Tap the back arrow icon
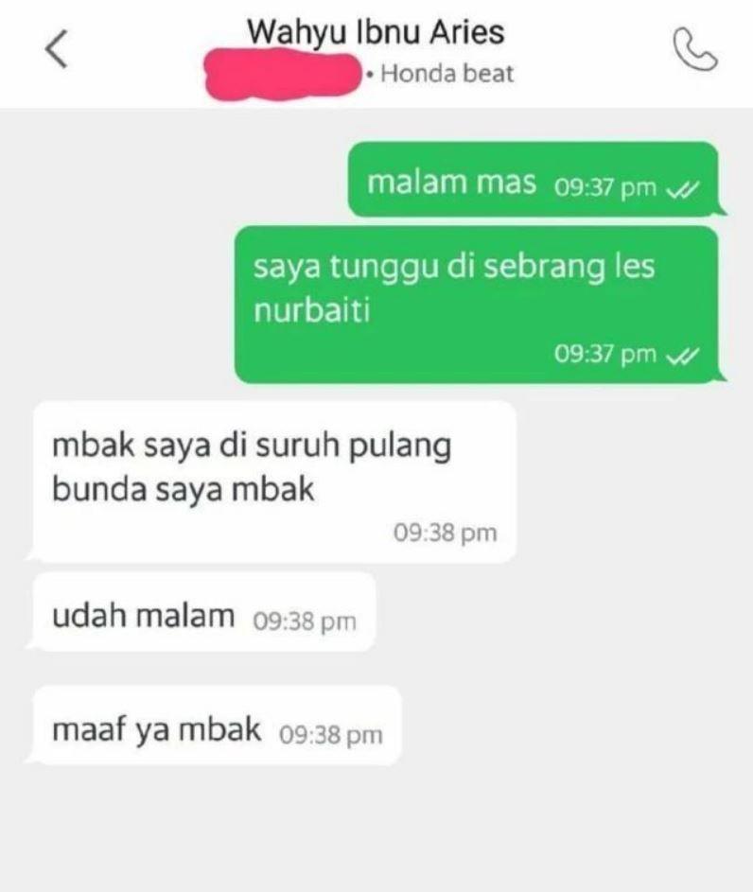753x892 pixels. click(x=57, y=49)
